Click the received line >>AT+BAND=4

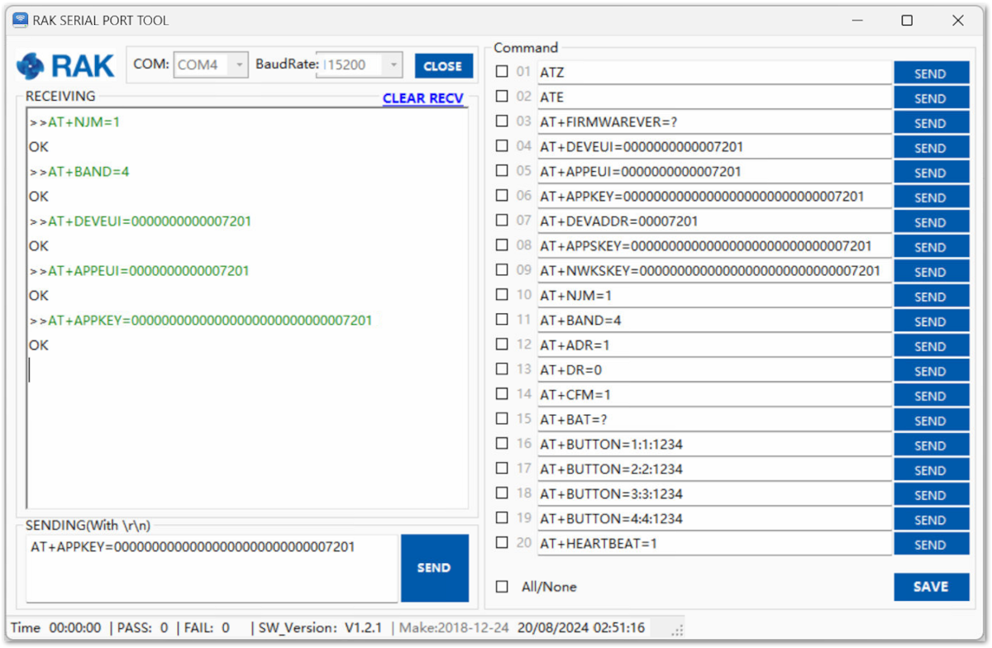pyautogui.click(x=79, y=172)
